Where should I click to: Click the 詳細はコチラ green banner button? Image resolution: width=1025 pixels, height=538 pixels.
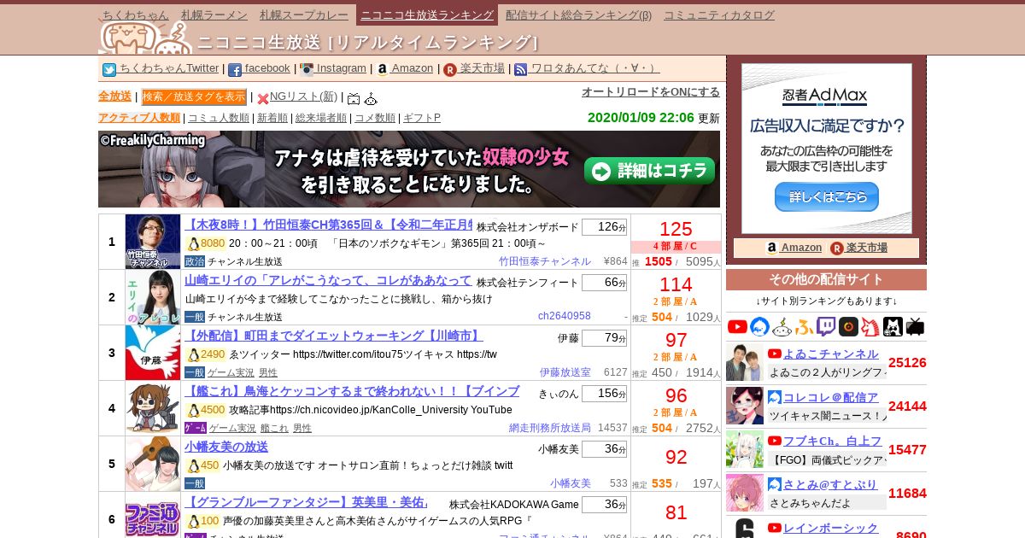(649, 171)
